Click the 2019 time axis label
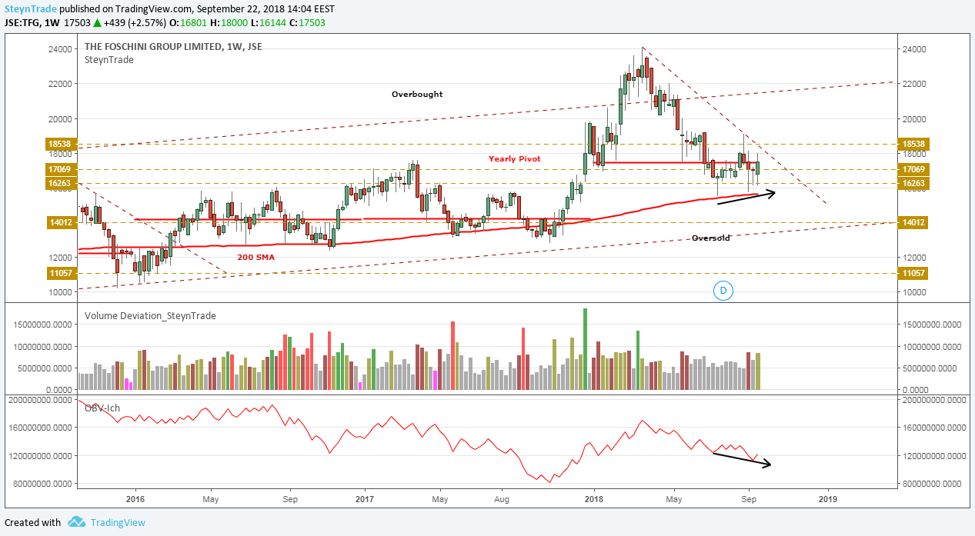Viewport: 975px width, 536px height. point(828,498)
